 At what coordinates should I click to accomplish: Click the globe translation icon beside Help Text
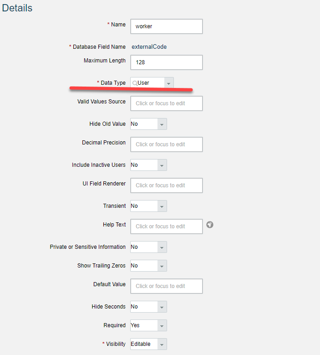(x=210, y=225)
